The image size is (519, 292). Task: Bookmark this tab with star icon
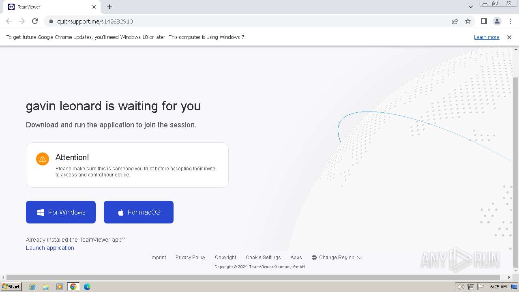pos(468,21)
